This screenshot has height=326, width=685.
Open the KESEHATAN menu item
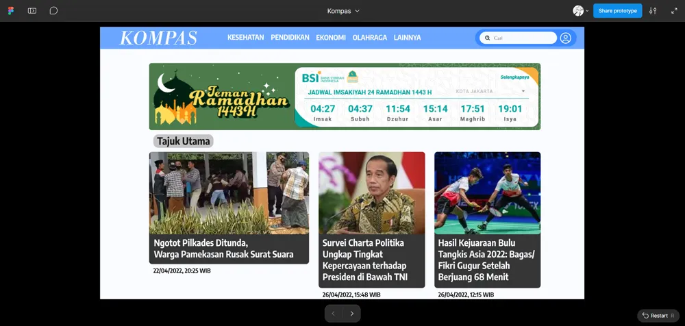[245, 38]
